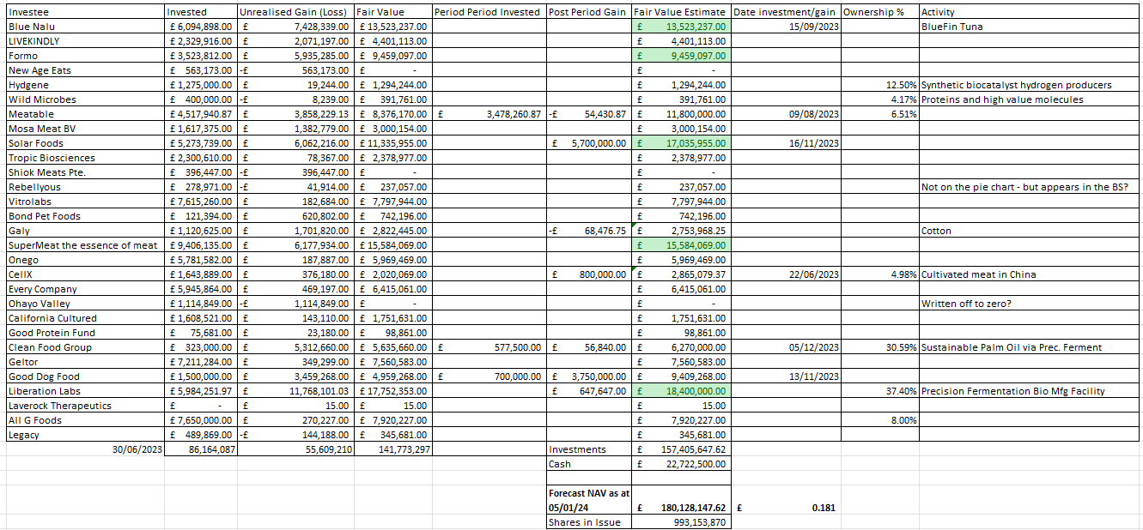The height and width of the screenshot is (530, 1143).
Task: Select the 'Galy' investee cell
Action: [x=85, y=231]
